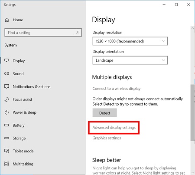Click the Detect button
The width and height of the screenshot is (195, 175).
(x=104, y=113)
